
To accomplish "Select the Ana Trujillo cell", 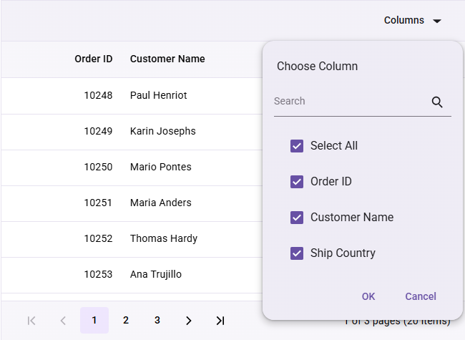I will 156,274.
